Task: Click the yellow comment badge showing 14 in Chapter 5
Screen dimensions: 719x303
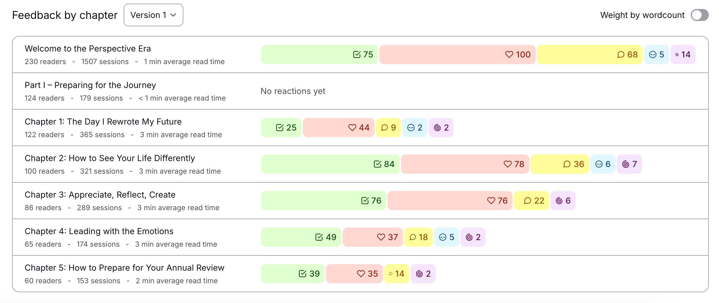Action: click(x=396, y=274)
